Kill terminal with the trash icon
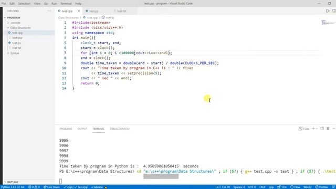 [x=328, y=129]
